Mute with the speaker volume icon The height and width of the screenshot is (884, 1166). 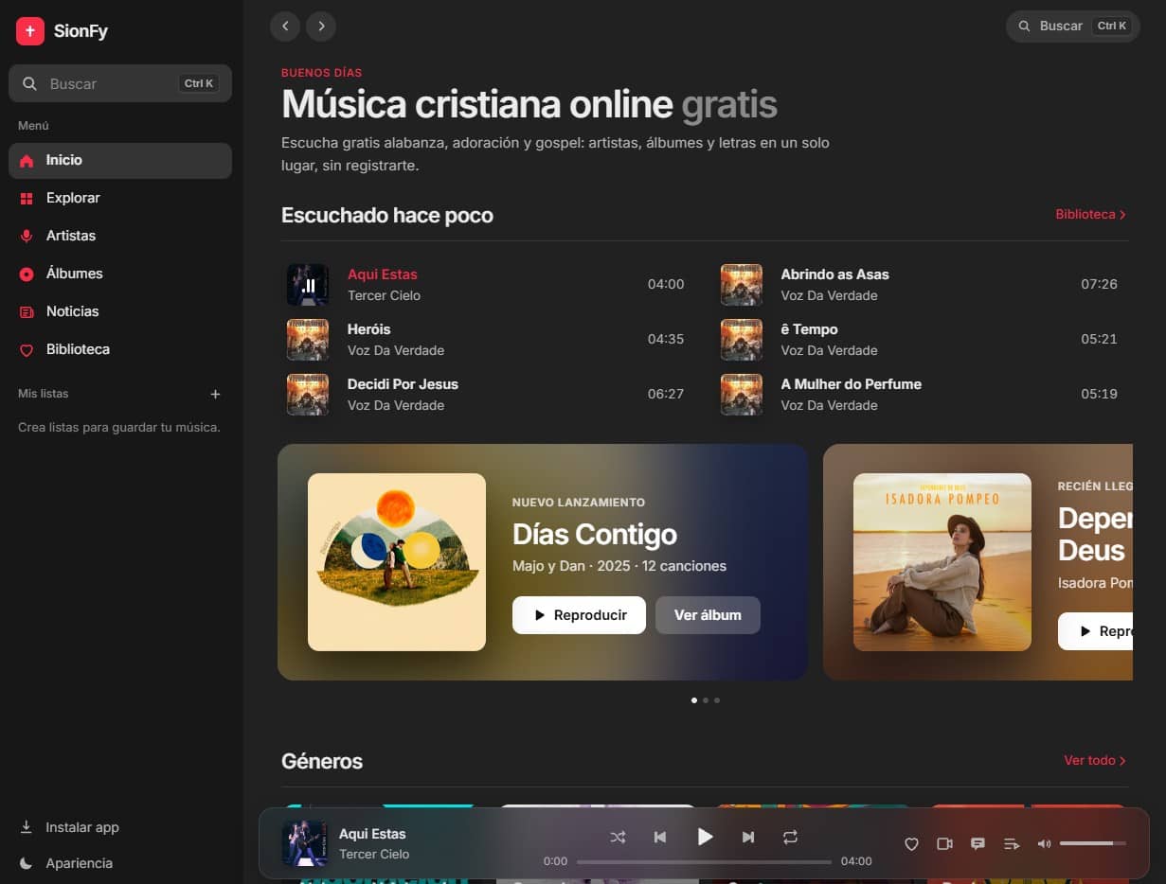(1044, 844)
